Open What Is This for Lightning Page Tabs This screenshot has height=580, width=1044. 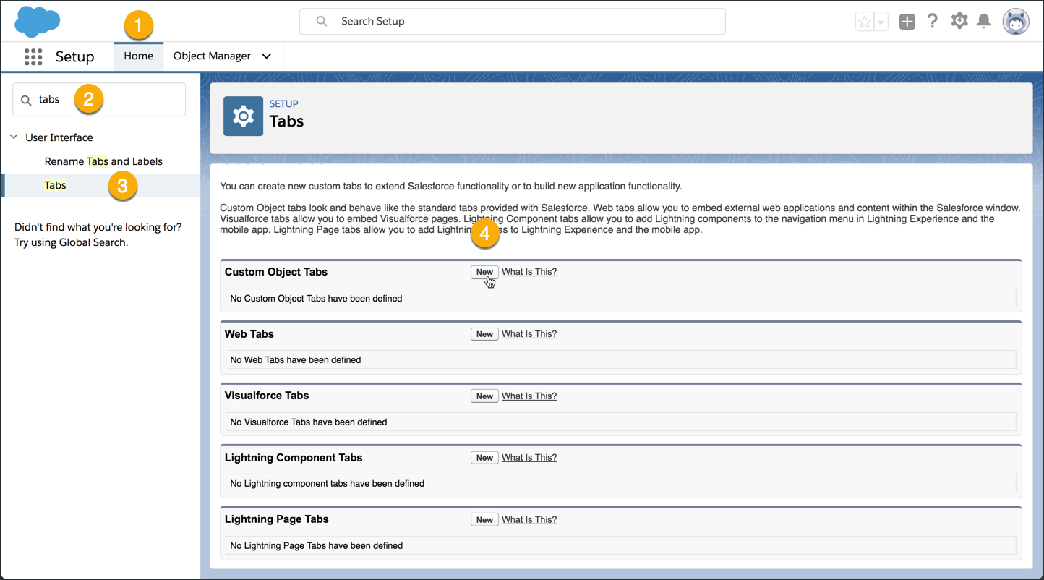(x=529, y=520)
